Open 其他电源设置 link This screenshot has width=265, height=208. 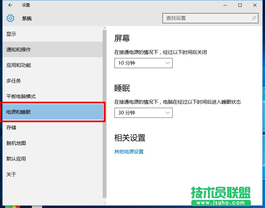[129, 151]
